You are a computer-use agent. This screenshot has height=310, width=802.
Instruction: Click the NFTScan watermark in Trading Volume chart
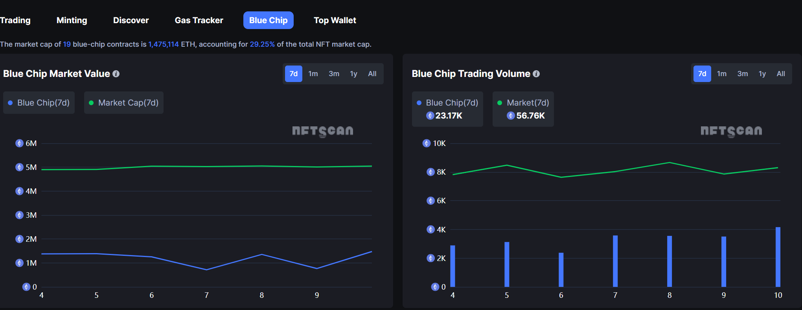tap(731, 131)
